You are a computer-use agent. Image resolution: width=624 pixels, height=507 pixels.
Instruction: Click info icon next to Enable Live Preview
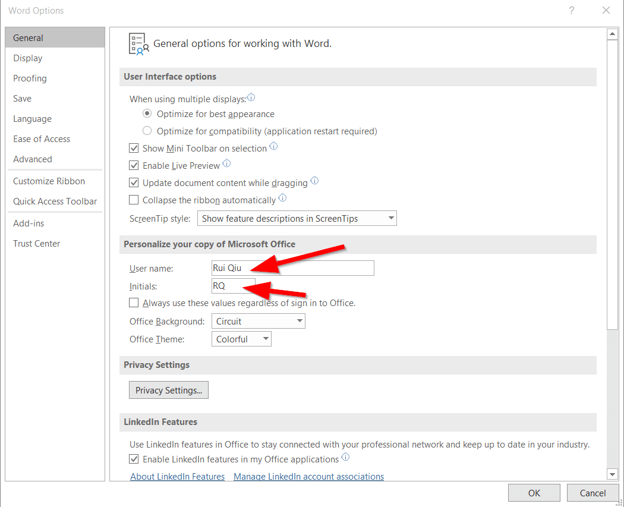pyautogui.click(x=226, y=163)
